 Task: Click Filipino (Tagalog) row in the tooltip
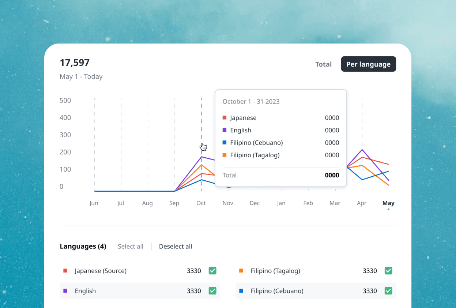click(281, 155)
